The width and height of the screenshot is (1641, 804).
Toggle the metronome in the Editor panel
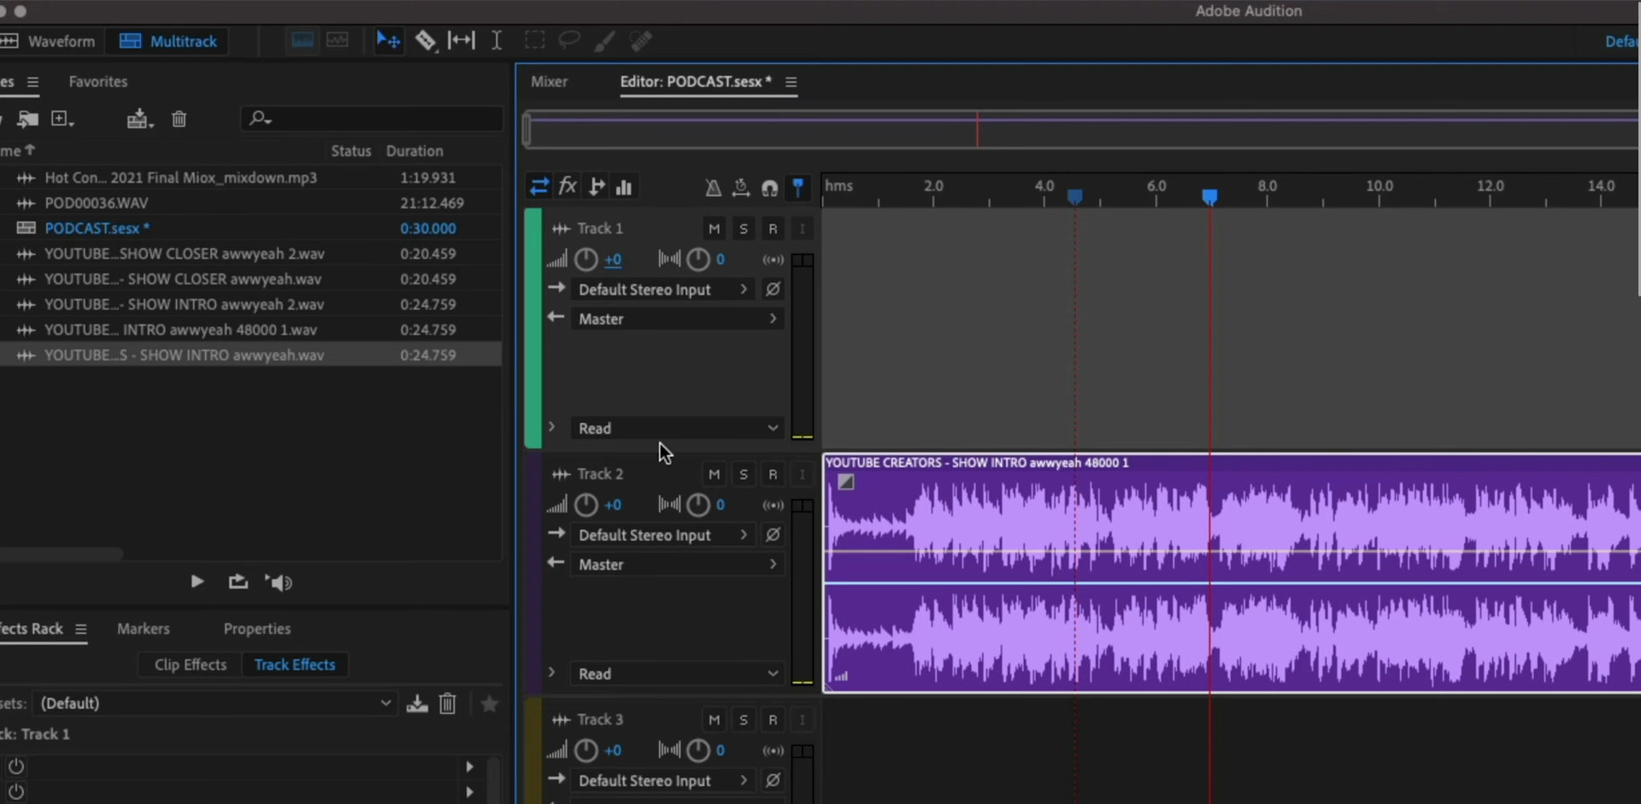pyautogui.click(x=713, y=188)
